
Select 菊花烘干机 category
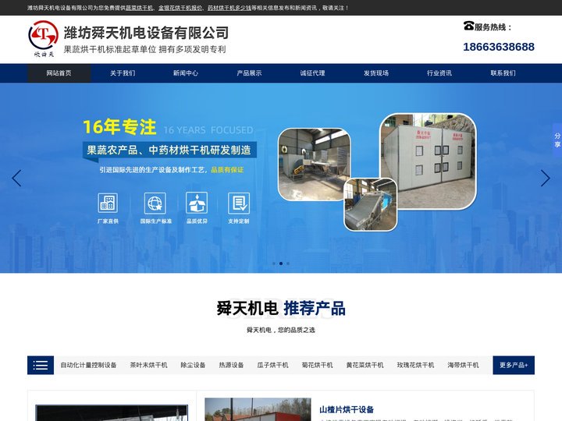pos(317,365)
